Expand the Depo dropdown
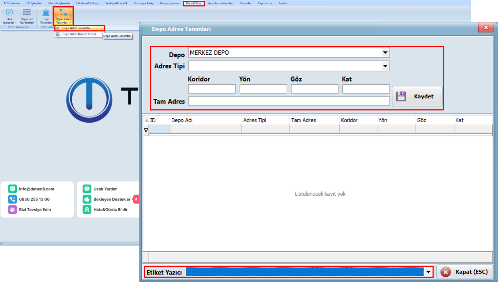The image size is (498, 282). pyautogui.click(x=385, y=53)
